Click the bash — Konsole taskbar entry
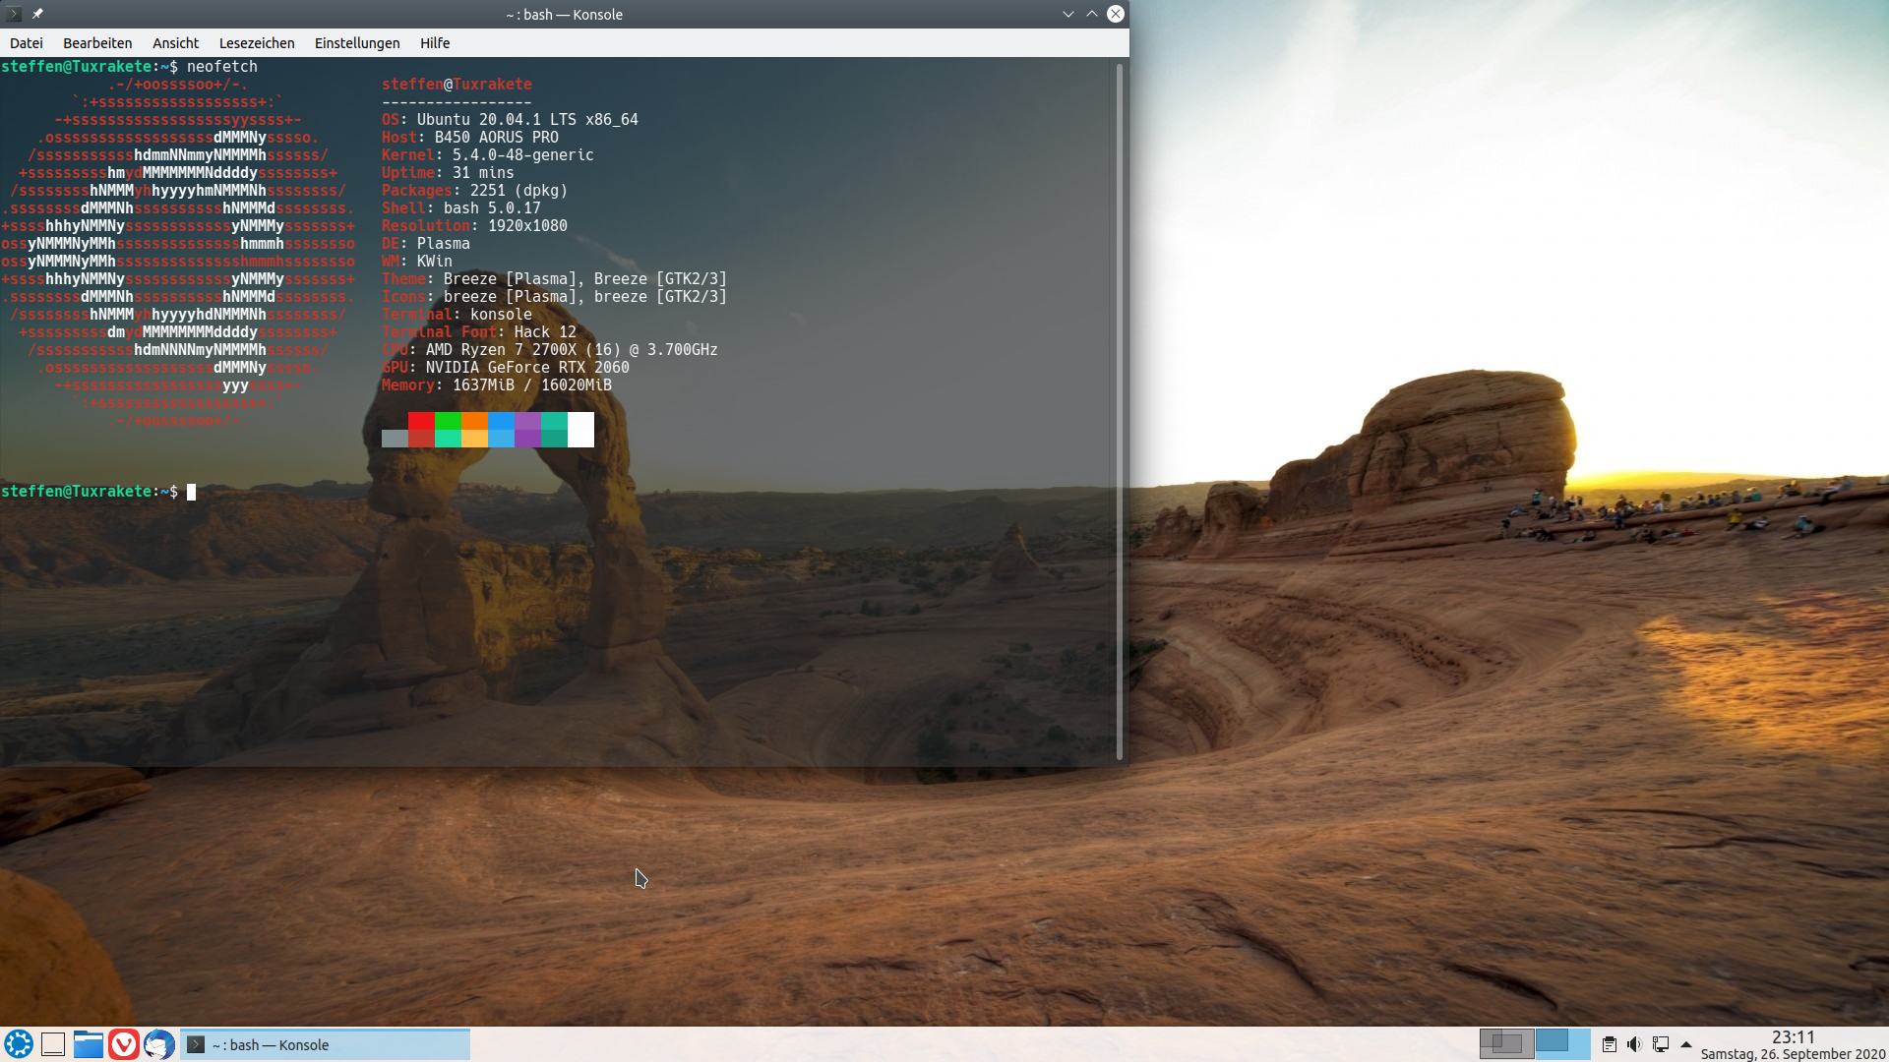Screen dimensions: 1889x1062 click(325, 1044)
